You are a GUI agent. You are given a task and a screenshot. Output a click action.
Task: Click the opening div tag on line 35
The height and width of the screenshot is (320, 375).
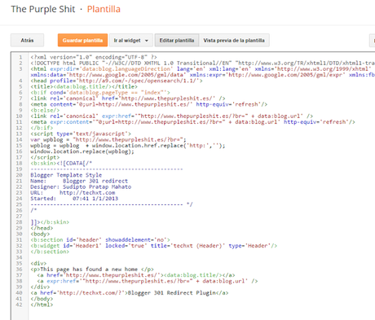(x=38, y=263)
